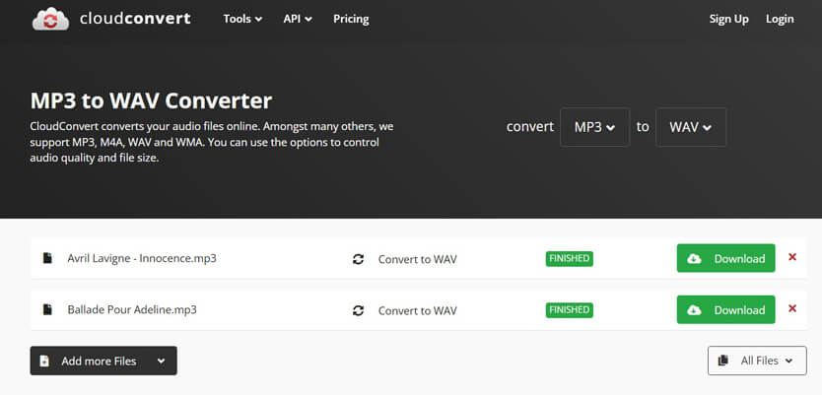Viewport: 822px width, 395px height.
Task: Click the cloudconvert brand name text
Action: tap(135, 19)
